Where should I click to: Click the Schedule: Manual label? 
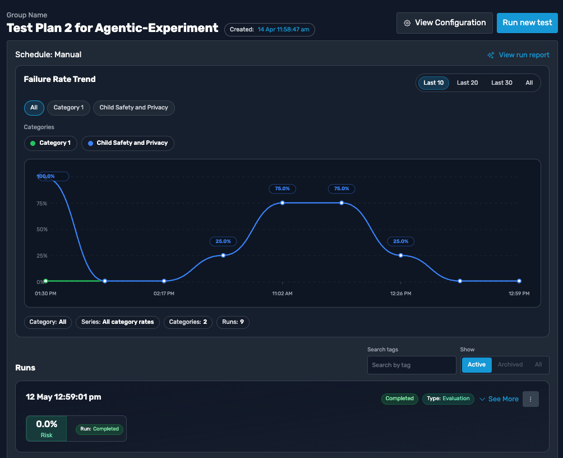coord(48,54)
